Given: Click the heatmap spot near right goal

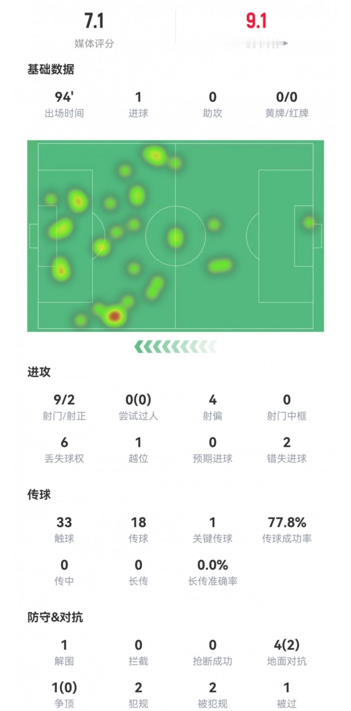Looking at the screenshot, I should click(309, 222).
